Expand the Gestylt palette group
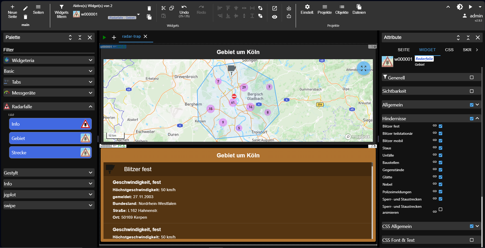This screenshot has height=248, width=485. click(49, 173)
